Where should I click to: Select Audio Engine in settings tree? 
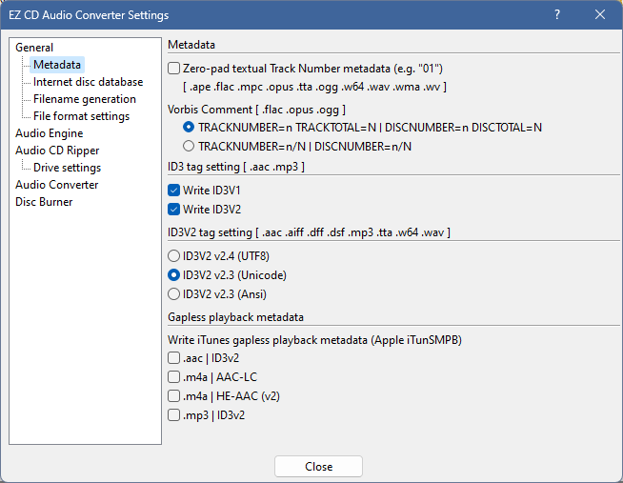pos(49,133)
